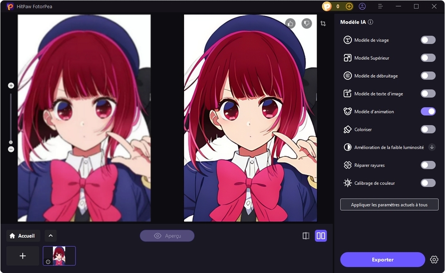Click the HitPaw FotorPea title text
The height and width of the screenshot is (273, 445).
coord(34,6)
